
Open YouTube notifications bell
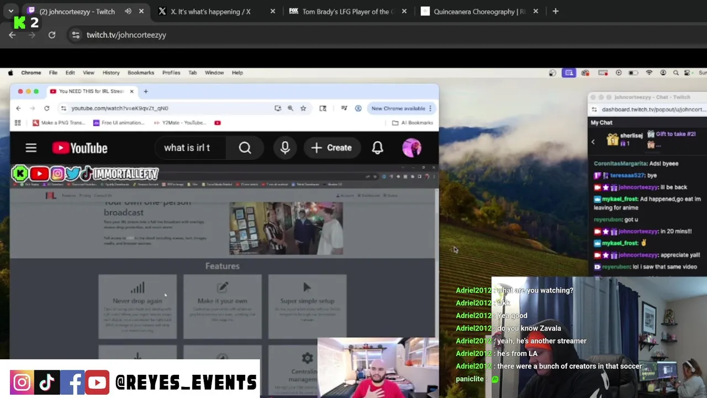point(377,148)
